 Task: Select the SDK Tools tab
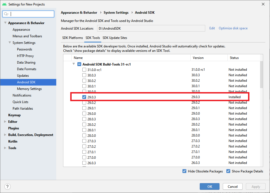click(93, 38)
